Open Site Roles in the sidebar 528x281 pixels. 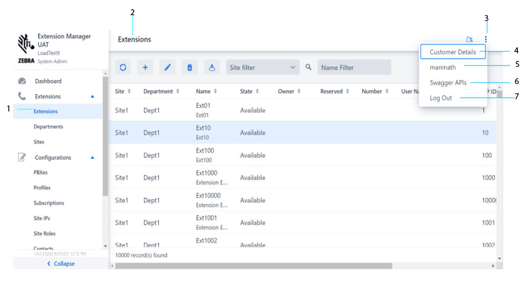44,233
